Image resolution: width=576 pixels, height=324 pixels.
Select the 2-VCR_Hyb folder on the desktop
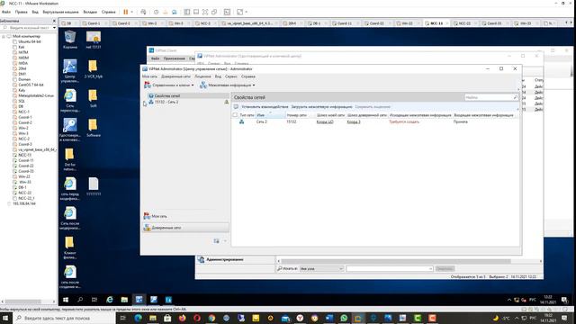[x=94, y=69]
